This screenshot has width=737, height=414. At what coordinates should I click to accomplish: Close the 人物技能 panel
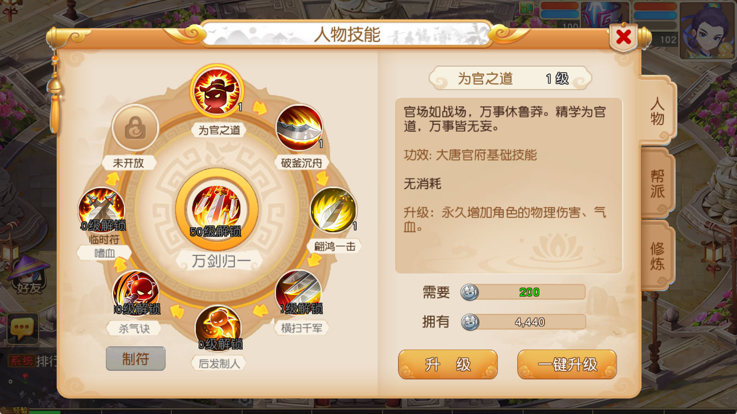(x=624, y=37)
